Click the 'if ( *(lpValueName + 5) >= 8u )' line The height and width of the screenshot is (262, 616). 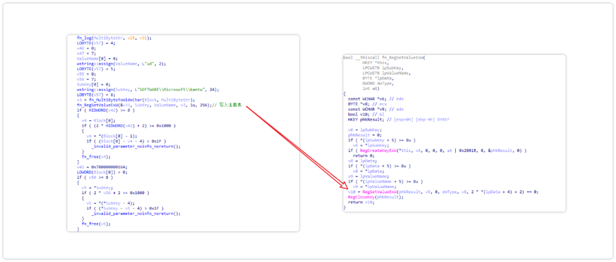click(386, 182)
